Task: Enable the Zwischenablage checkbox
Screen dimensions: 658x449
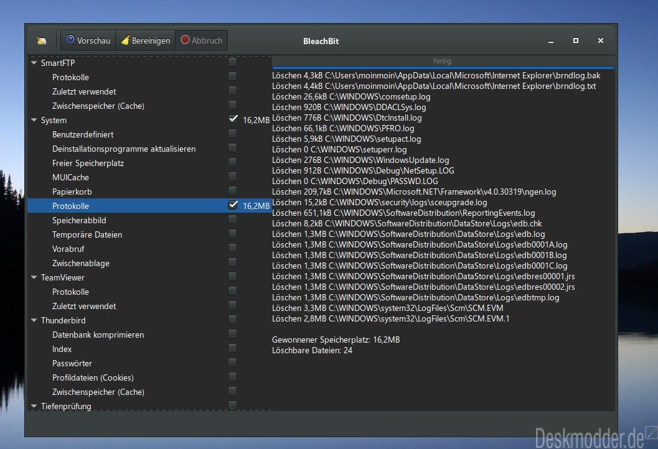Action: [232, 262]
